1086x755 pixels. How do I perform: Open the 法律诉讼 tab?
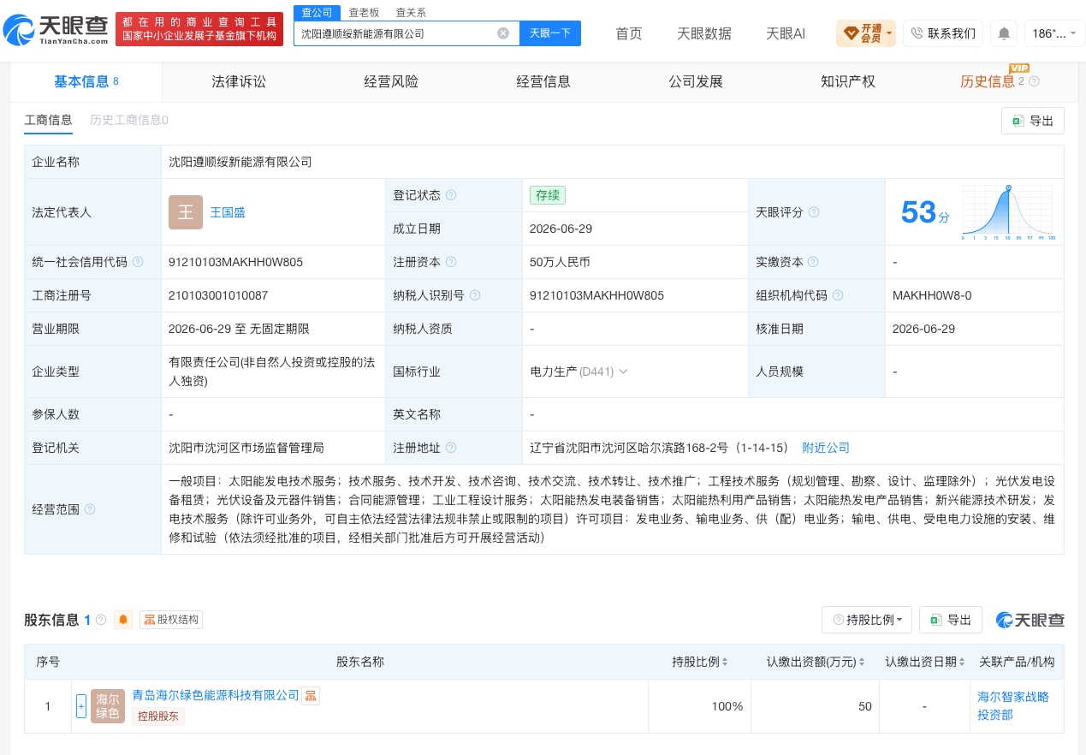(239, 81)
